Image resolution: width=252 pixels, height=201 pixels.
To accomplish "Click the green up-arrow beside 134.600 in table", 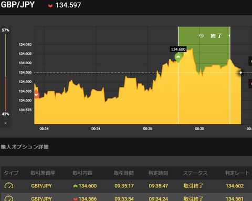I will pos(75,186).
